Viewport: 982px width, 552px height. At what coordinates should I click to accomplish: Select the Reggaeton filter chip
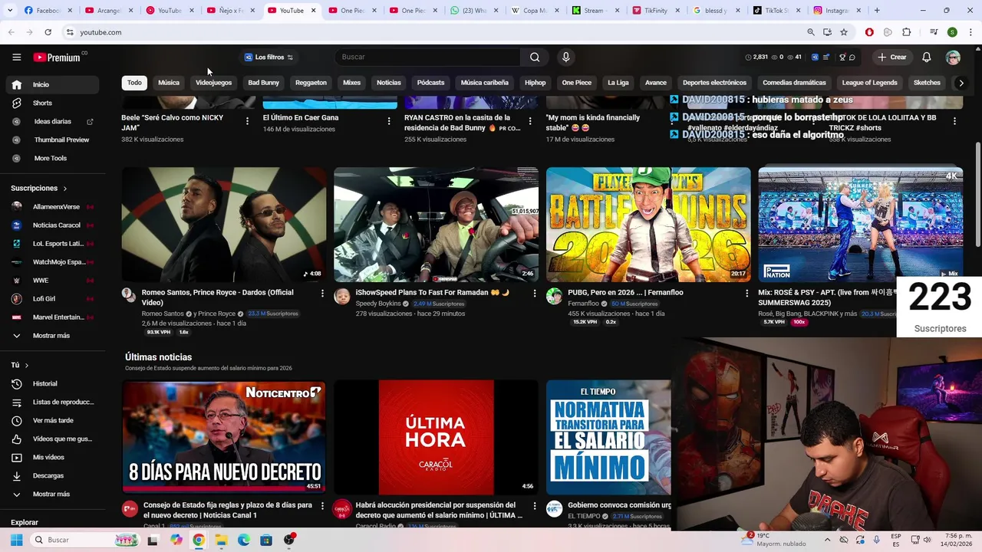point(311,83)
